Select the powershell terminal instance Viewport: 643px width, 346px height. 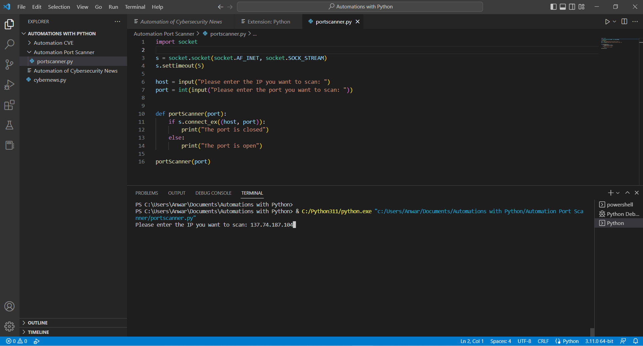(x=619, y=204)
